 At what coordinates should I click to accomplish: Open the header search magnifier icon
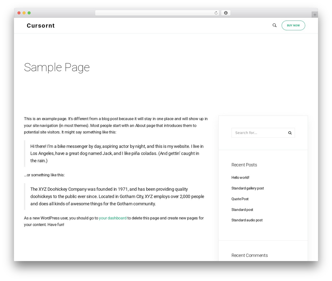274,25
